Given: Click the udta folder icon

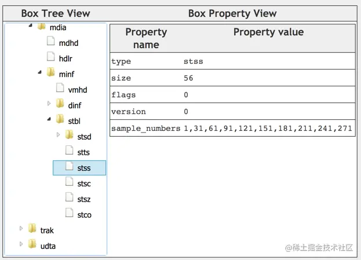Looking at the screenshot, I should 32,244.
